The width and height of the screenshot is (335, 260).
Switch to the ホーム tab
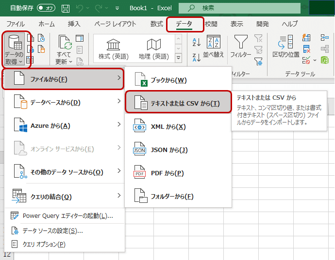[x=46, y=24]
